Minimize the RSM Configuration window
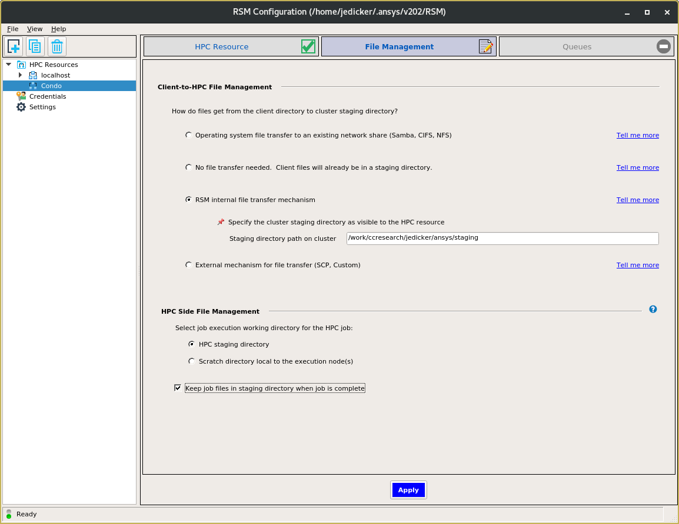 click(x=627, y=12)
